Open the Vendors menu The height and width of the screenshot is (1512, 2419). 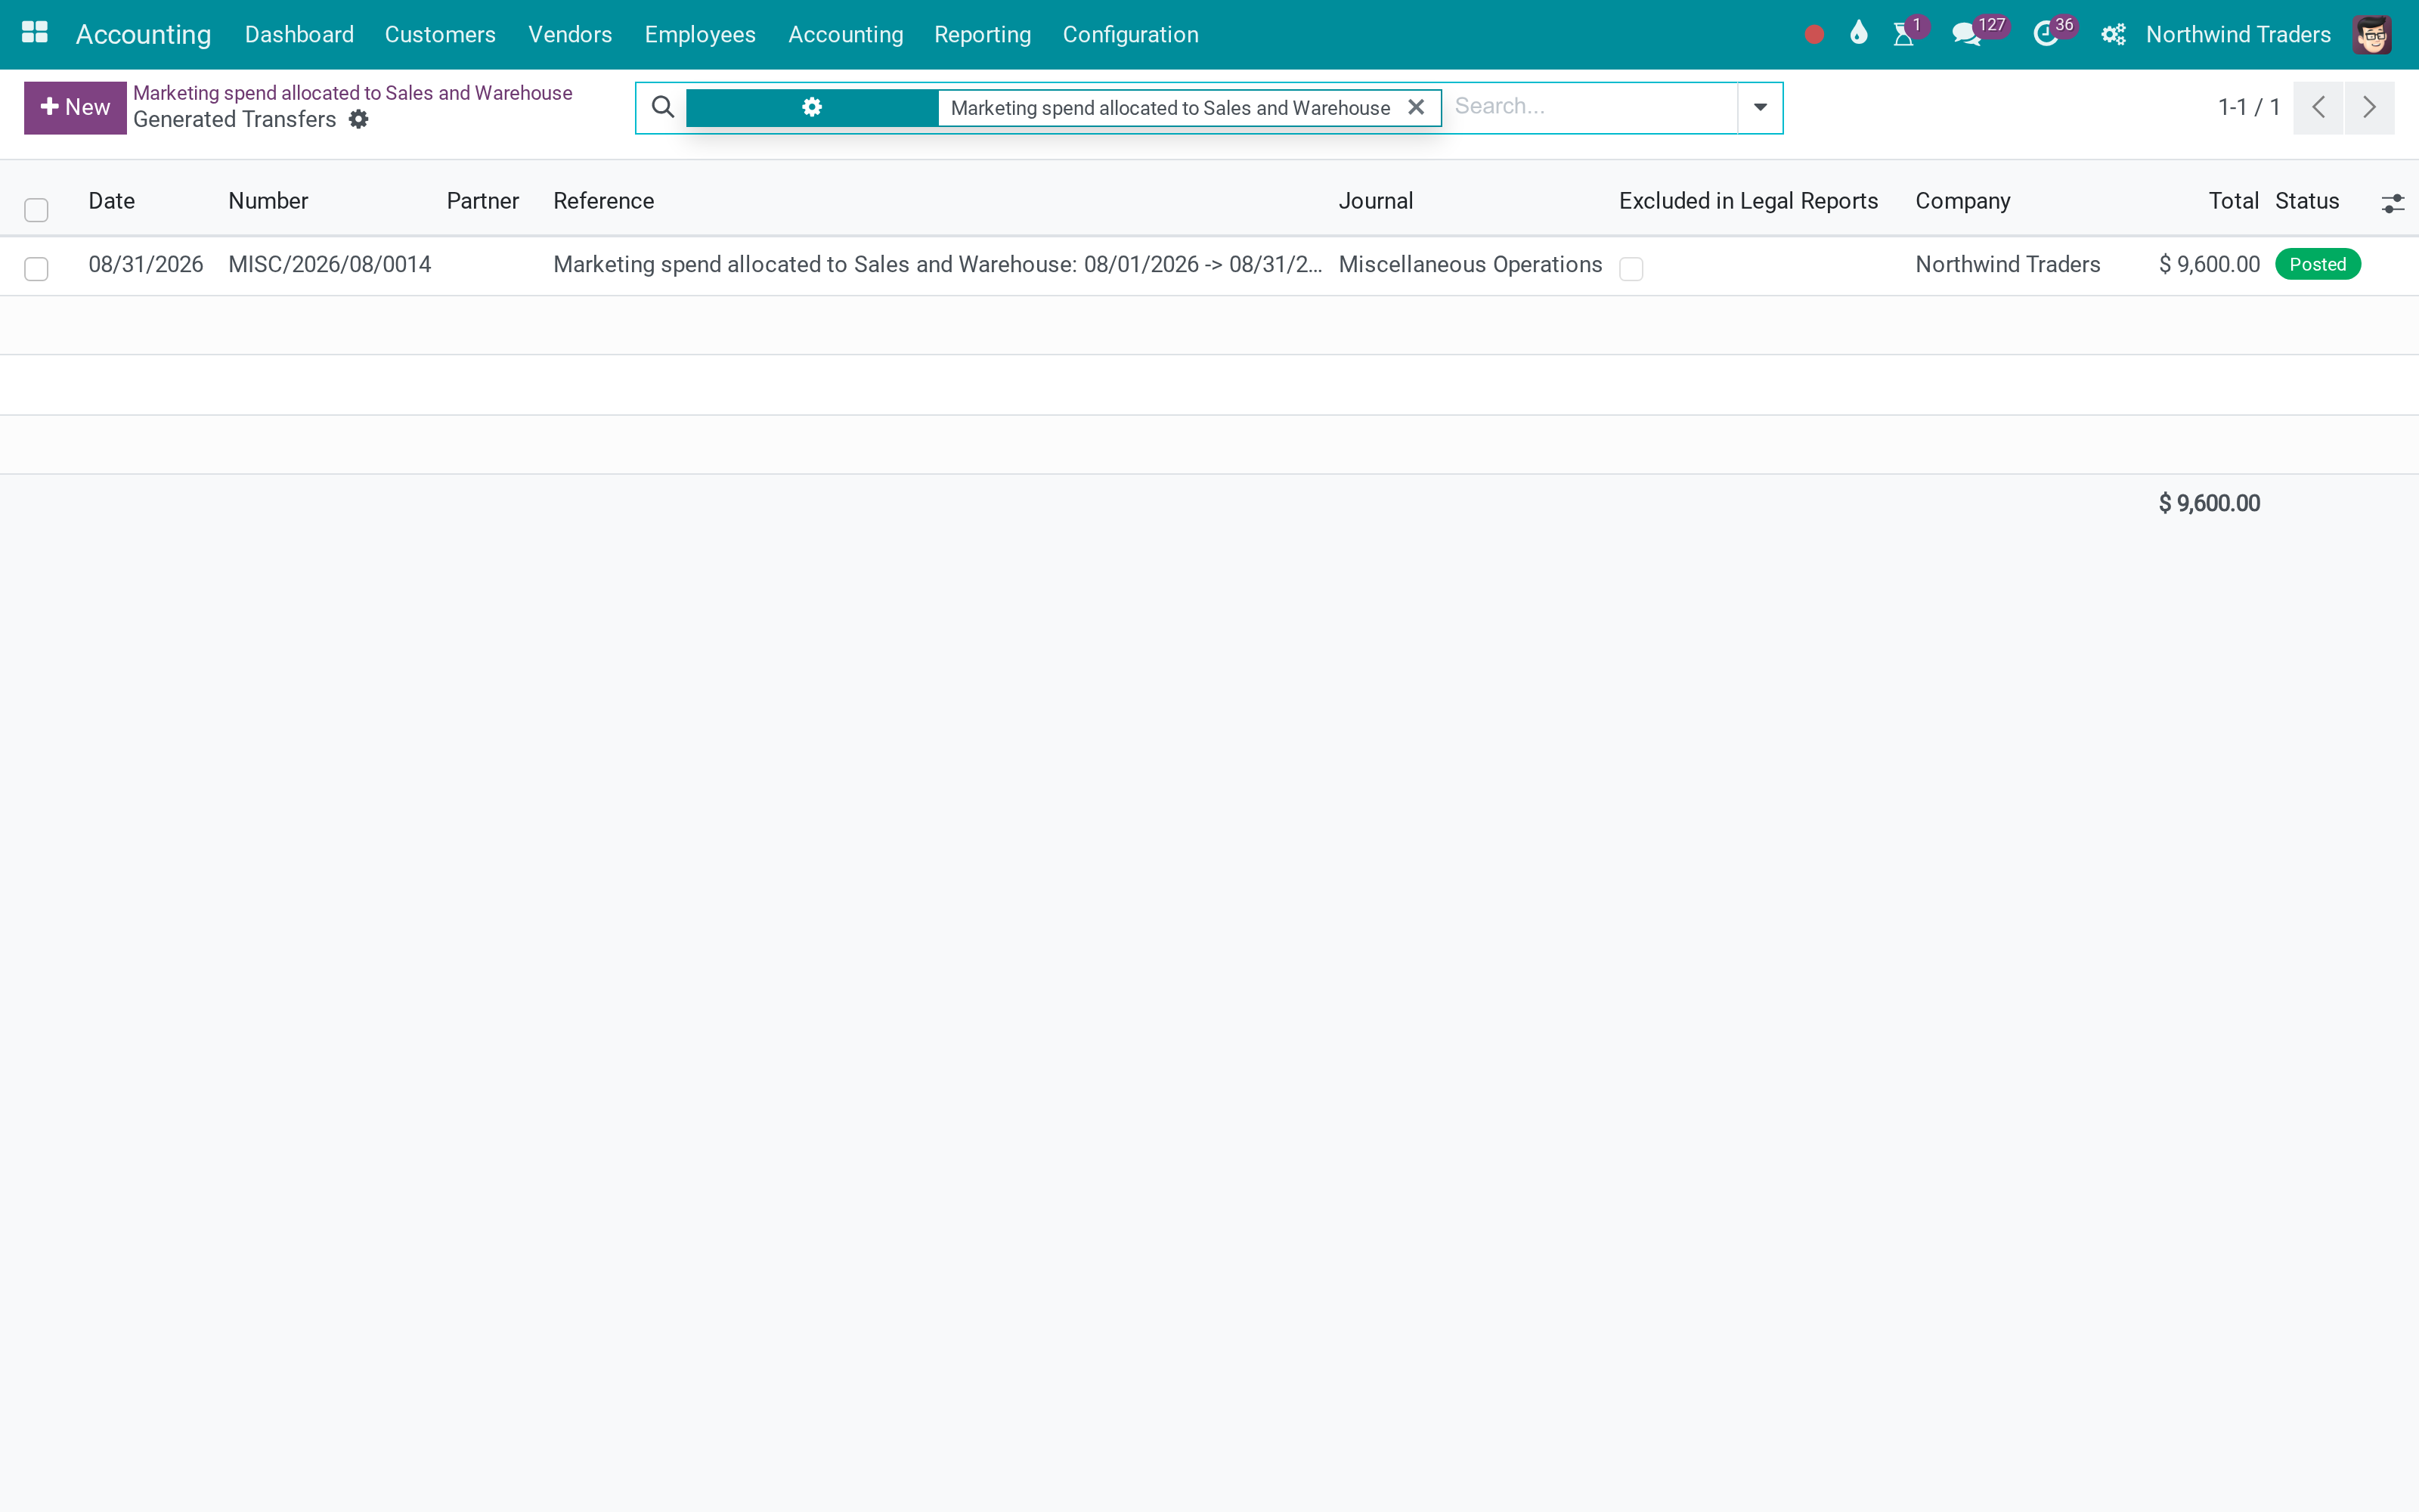(x=570, y=34)
